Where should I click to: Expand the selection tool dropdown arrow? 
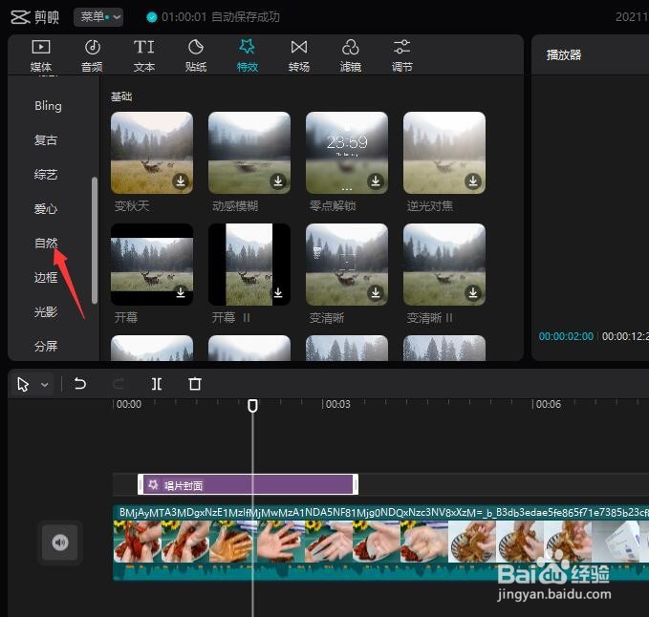click(45, 385)
